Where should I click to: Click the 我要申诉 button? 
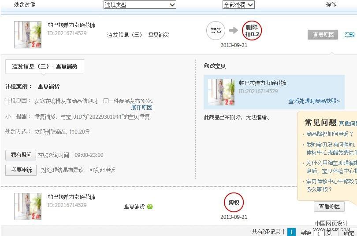coord(21,170)
